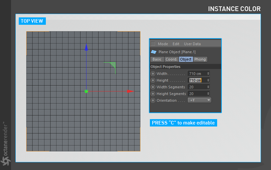Click the Plane Object icon
This screenshot has height=170, width=271.
154,52
